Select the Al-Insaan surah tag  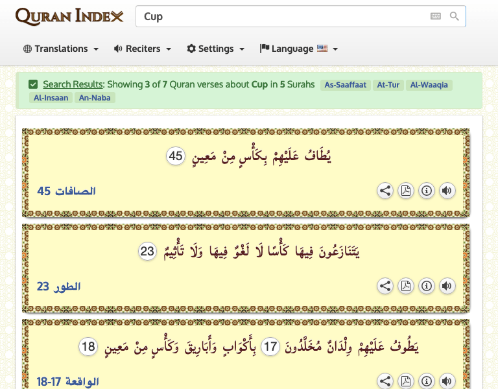click(x=50, y=98)
